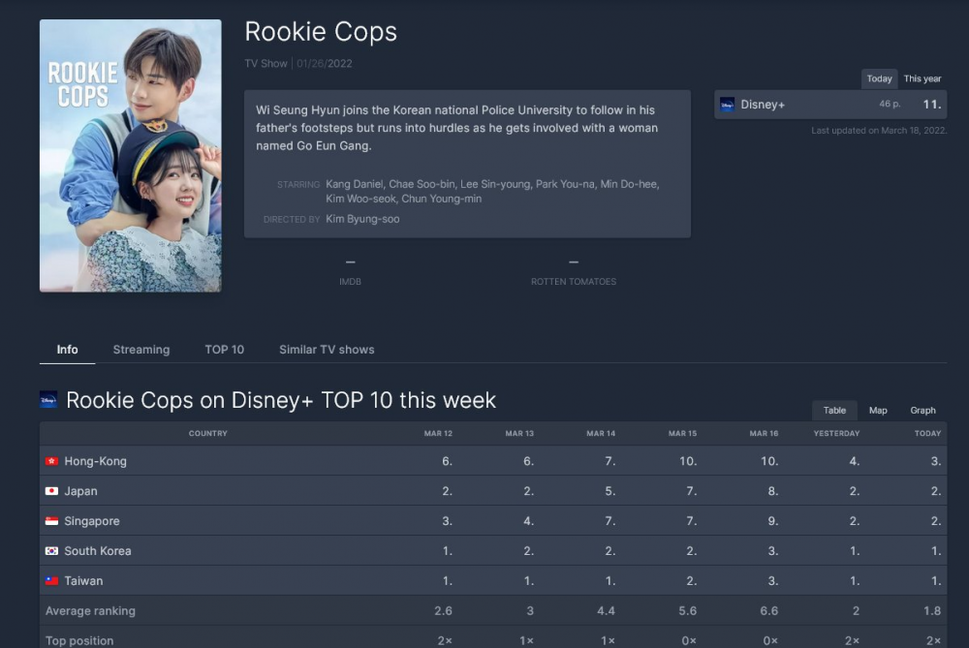Click the IMDB rating label
The image size is (969, 648).
[350, 282]
